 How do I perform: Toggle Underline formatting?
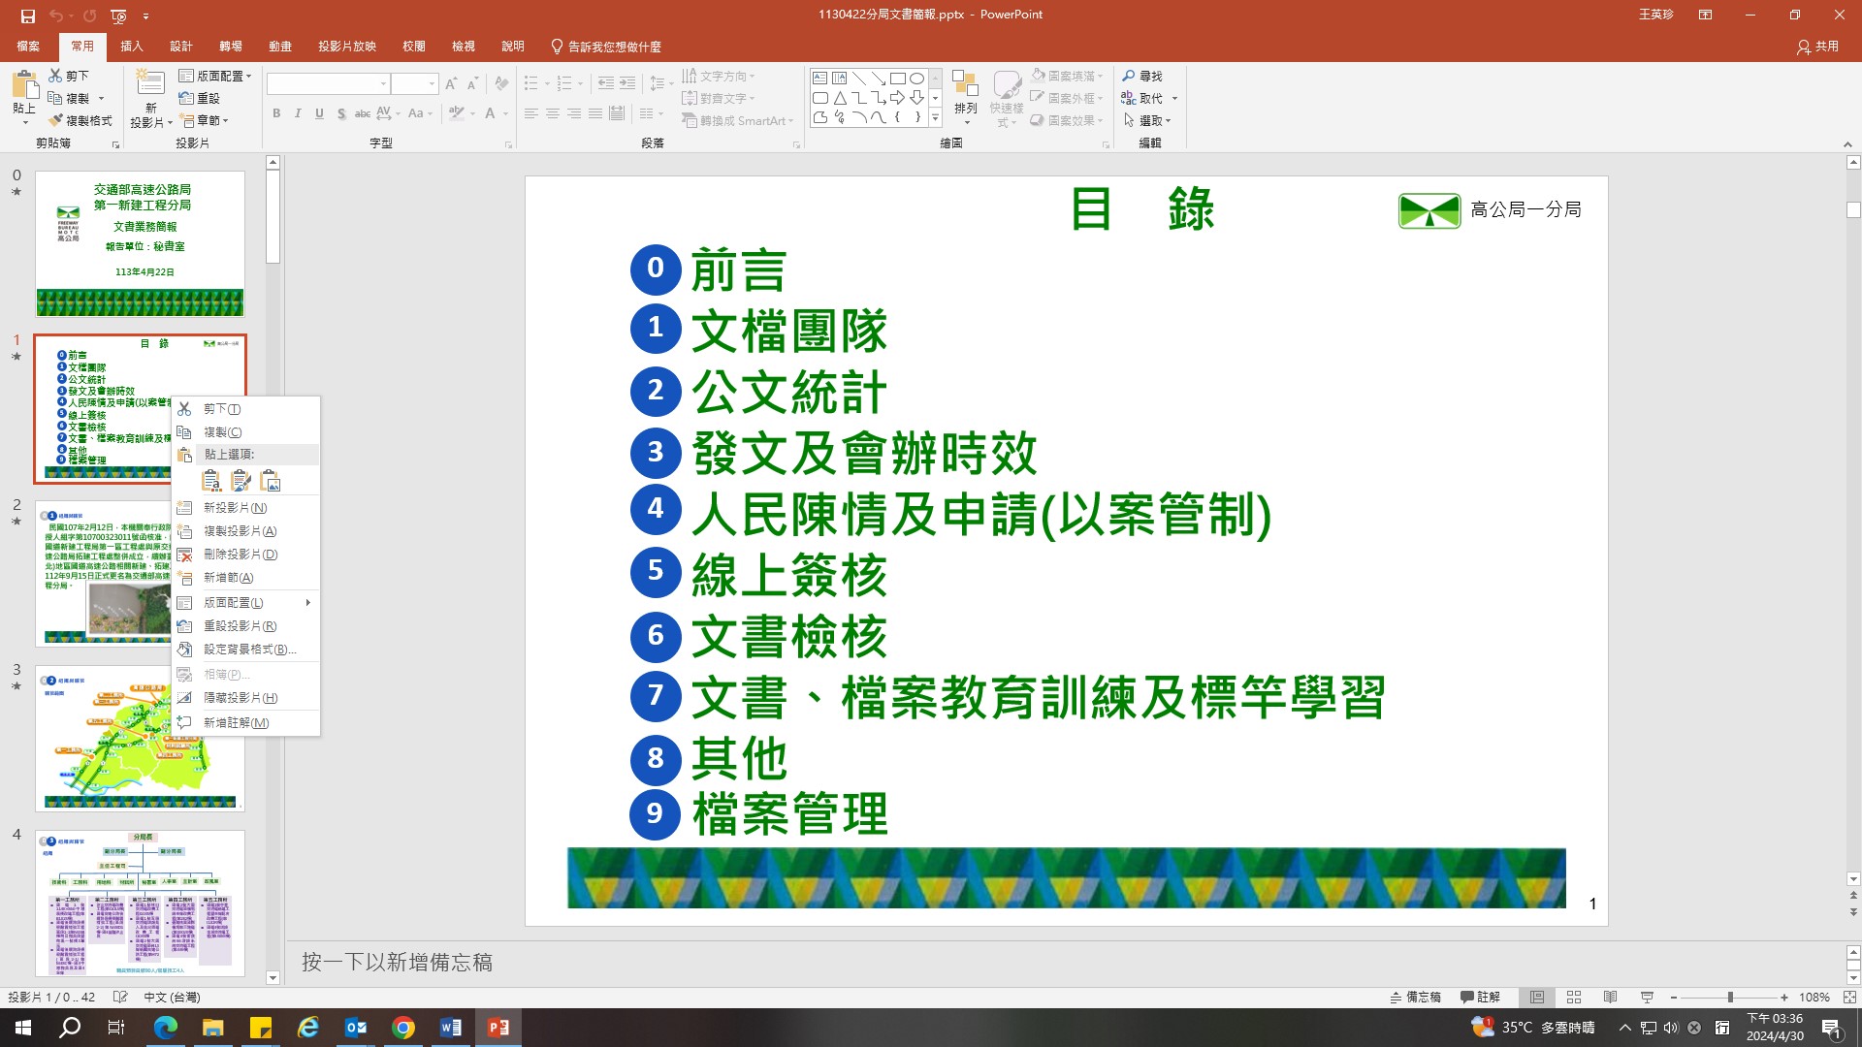point(319,113)
